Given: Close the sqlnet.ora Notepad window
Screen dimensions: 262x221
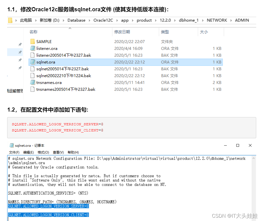Looking at the screenshot, I should click(x=250, y=145).
